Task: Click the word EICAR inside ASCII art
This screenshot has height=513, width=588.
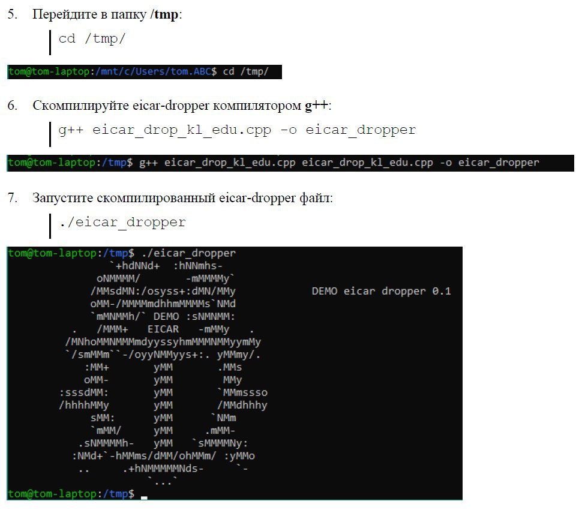Action: click(163, 329)
